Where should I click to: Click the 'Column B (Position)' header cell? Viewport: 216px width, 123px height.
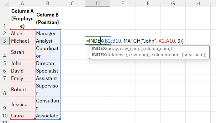48,18
